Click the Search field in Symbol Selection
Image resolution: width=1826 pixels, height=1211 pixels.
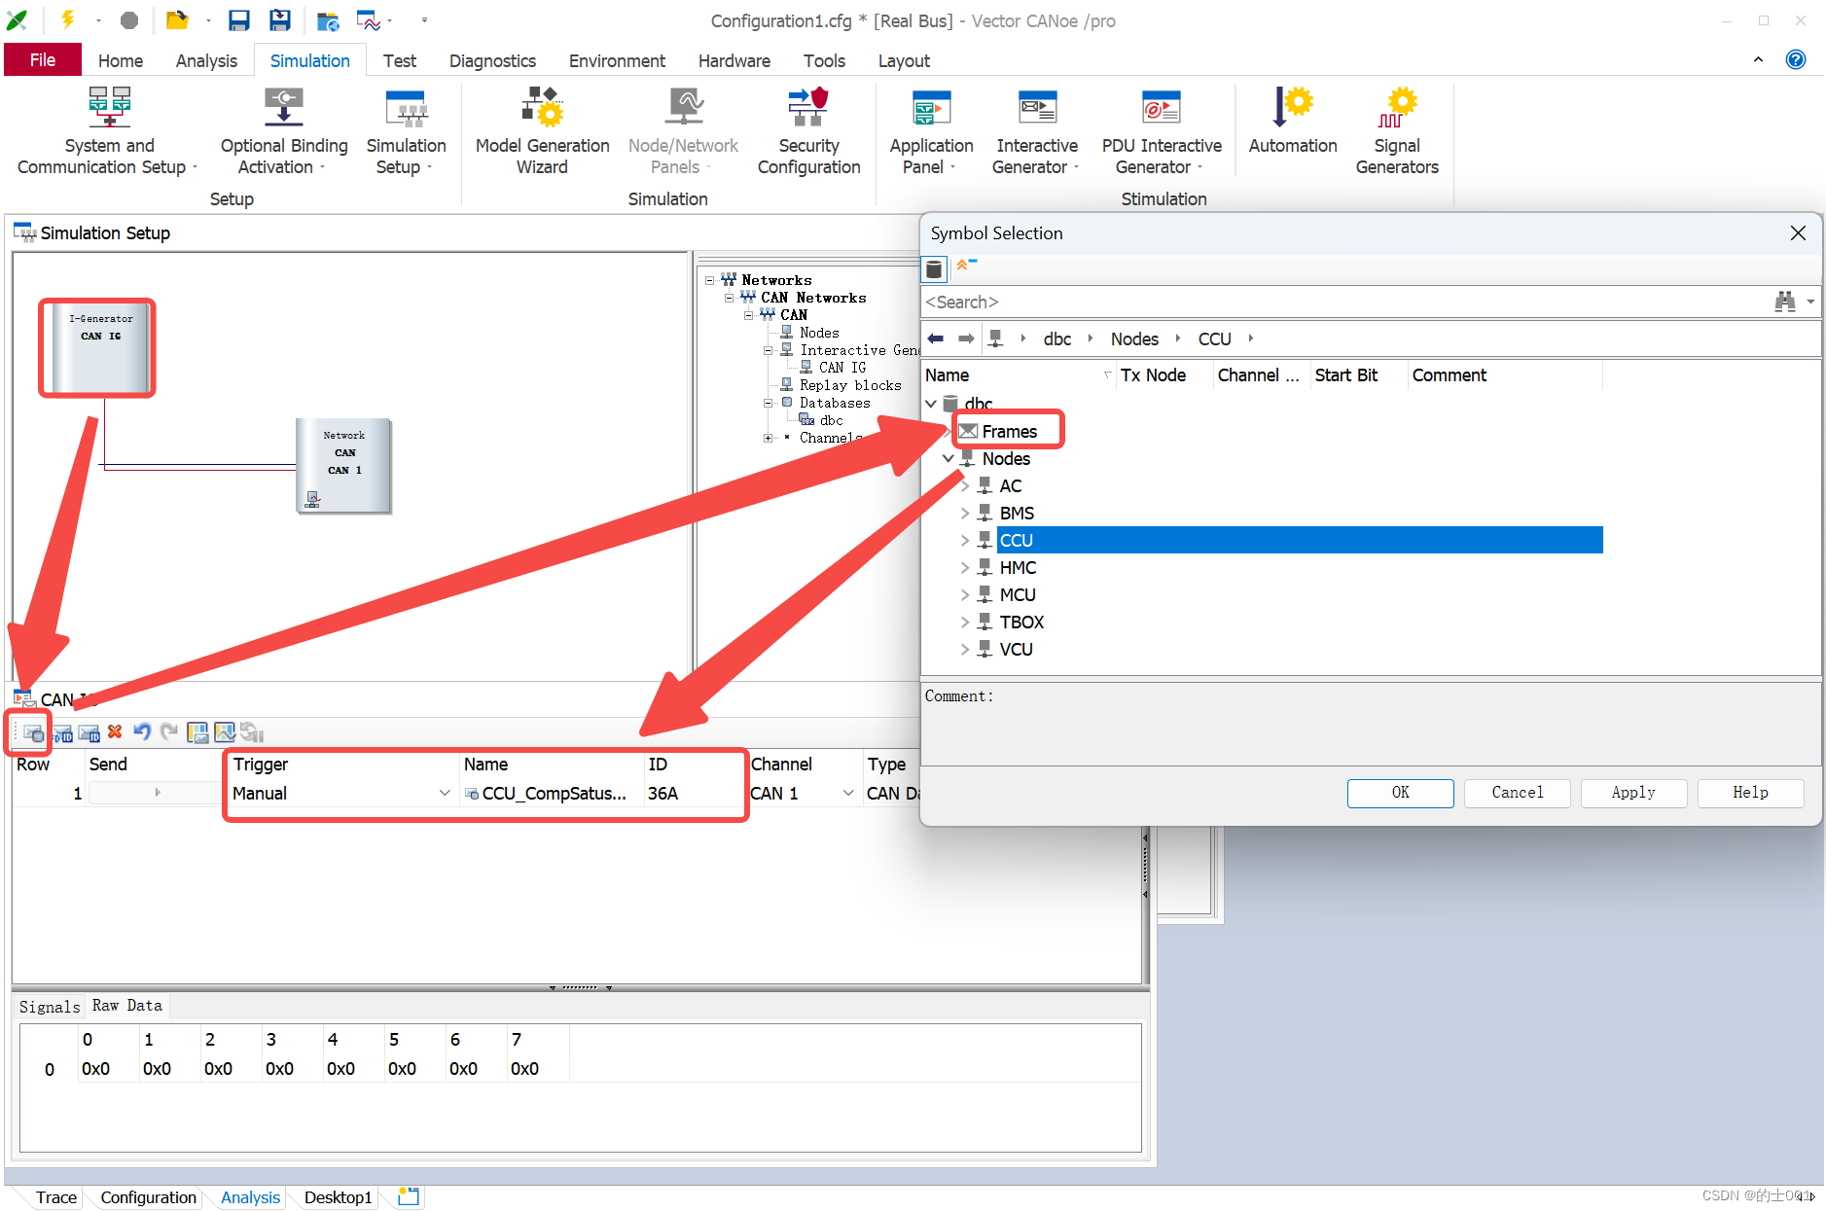pyautogui.click(x=1345, y=302)
